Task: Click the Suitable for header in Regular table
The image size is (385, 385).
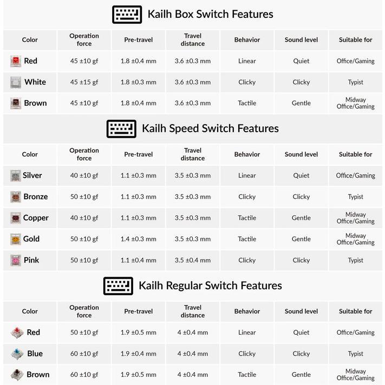Action: (x=355, y=311)
